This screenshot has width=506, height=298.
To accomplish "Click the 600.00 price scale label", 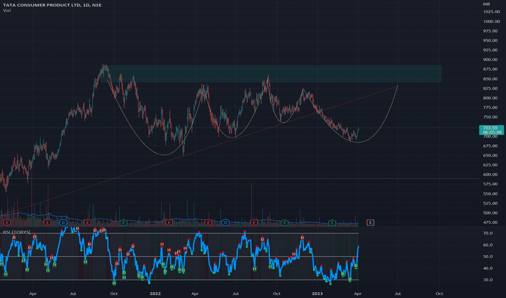I will (x=490, y=174).
